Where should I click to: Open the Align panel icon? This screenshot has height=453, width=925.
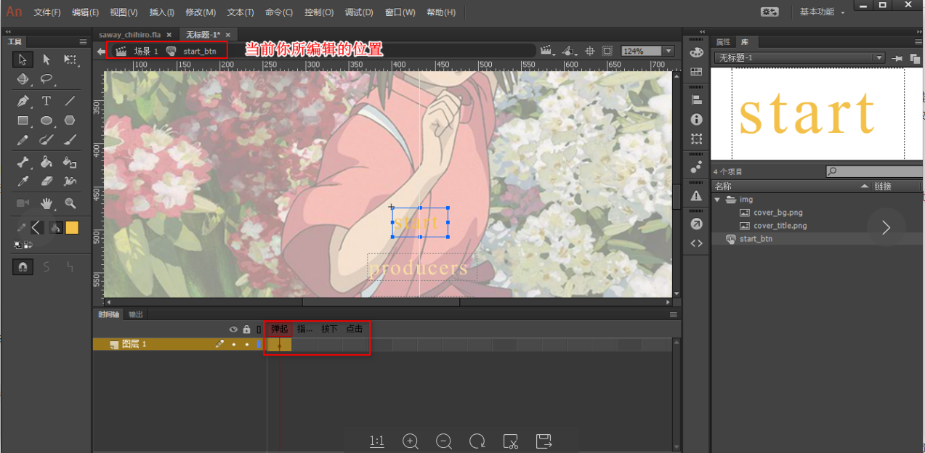[696, 99]
